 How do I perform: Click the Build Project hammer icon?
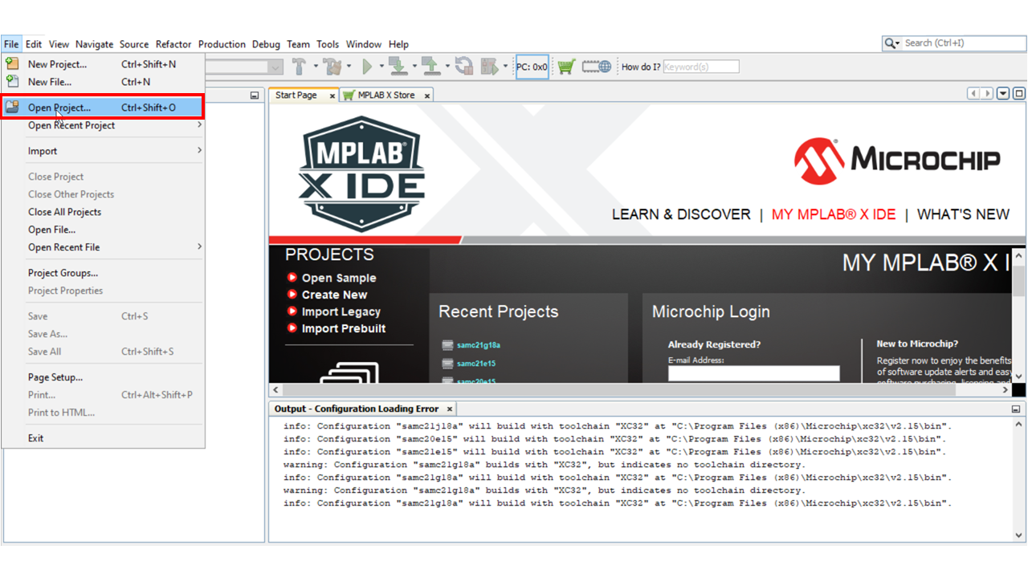299,67
